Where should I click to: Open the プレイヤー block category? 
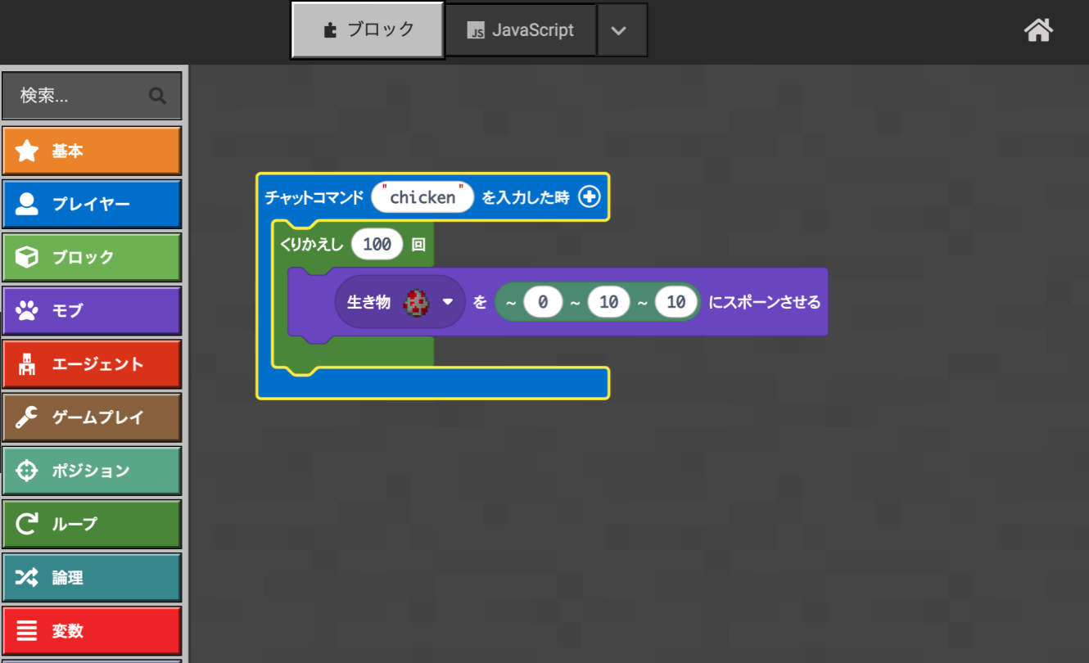pyautogui.click(x=92, y=204)
